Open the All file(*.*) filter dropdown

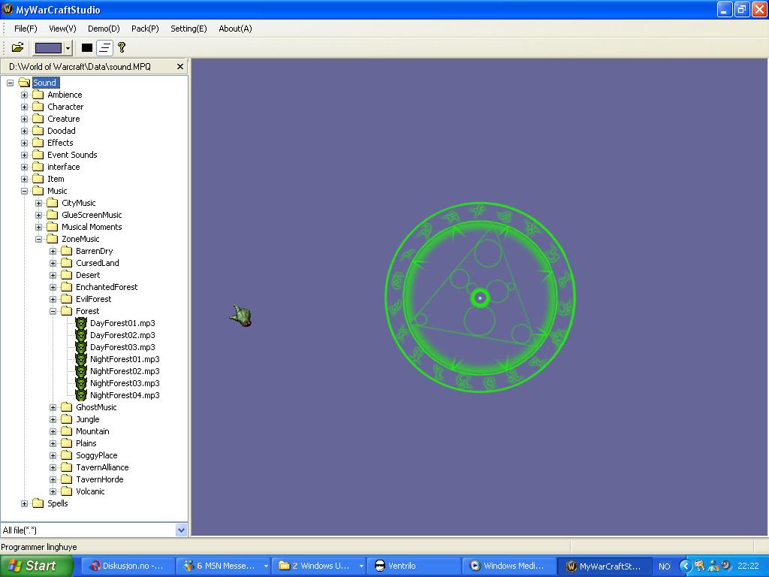(x=181, y=530)
